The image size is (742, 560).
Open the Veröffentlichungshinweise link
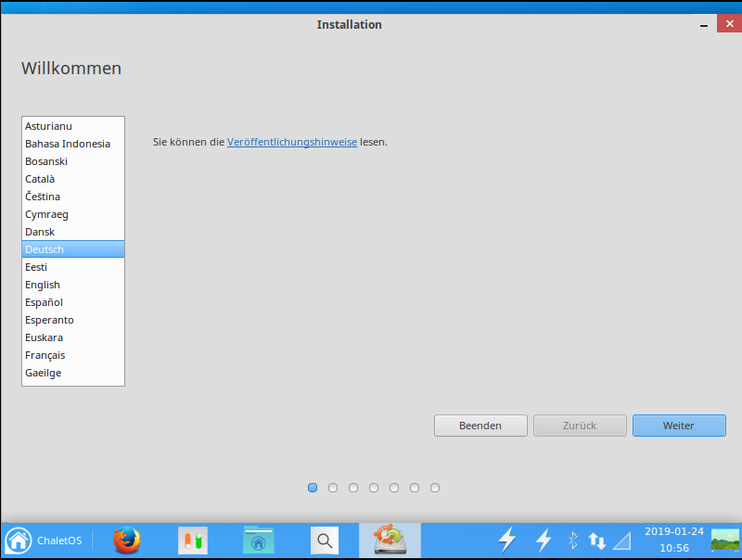(292, 142)
